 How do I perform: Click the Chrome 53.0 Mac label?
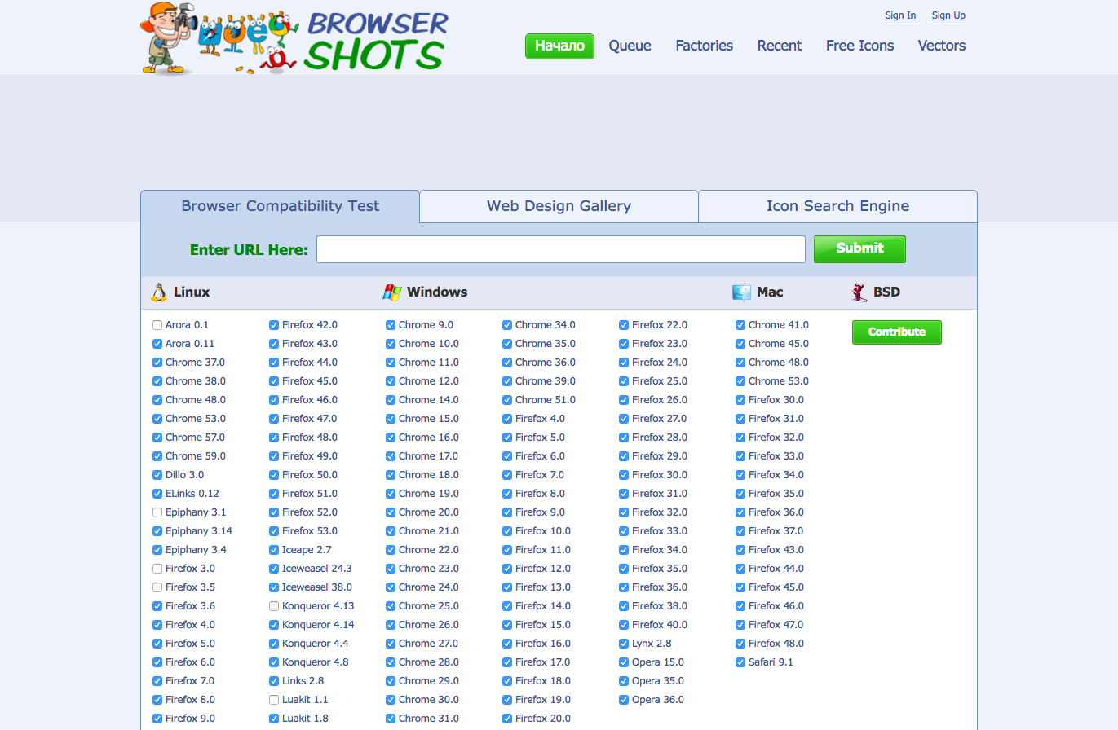click(779, 381)
